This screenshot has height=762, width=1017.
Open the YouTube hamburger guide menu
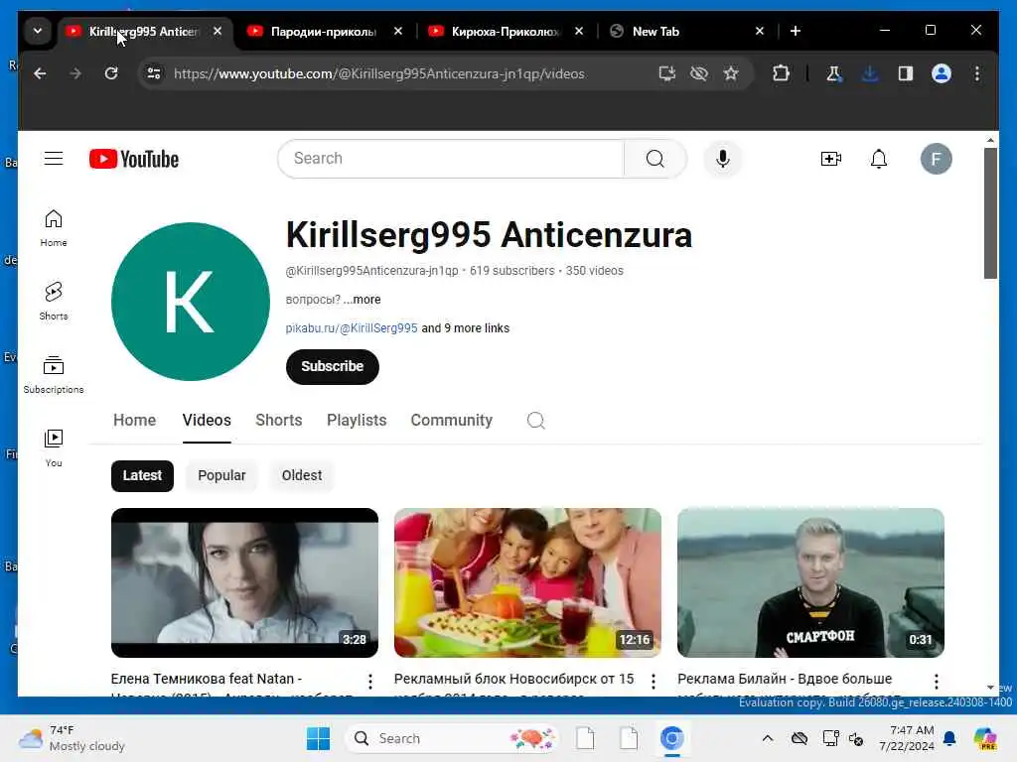[x=54, y=159]
